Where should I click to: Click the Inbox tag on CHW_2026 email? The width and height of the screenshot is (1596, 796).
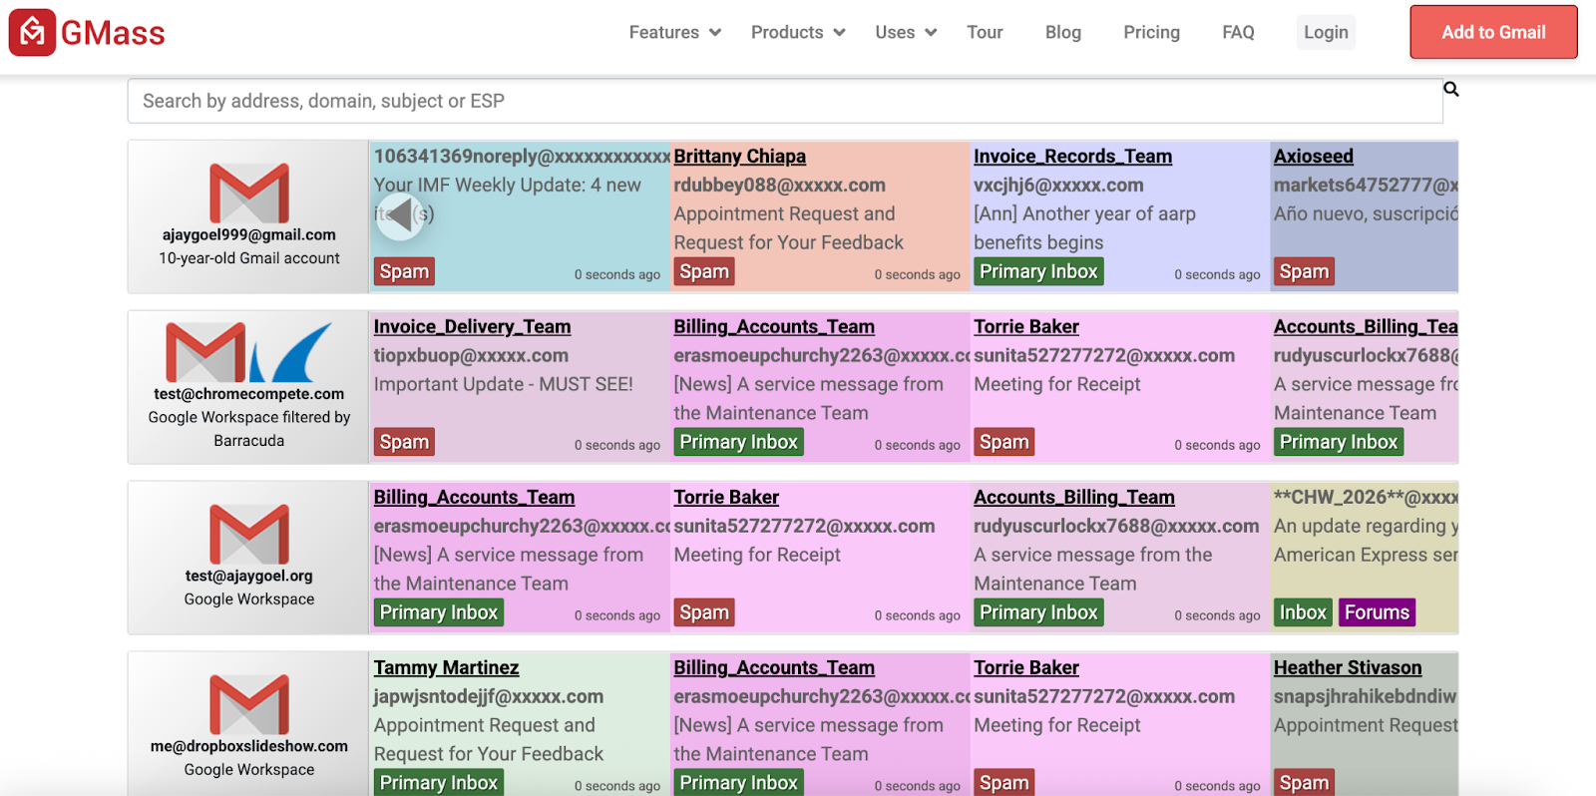pyautogui.click(x=1303, y=612)
